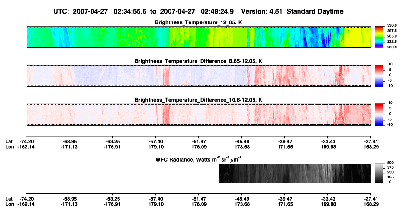Click longitude "-171.13" on axis above WFC panel
Viewport: 412px width, 211px height.
pos(69,147)
